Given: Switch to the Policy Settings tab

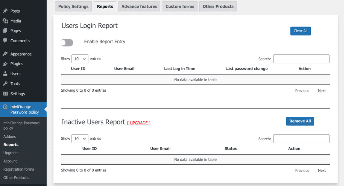Looking at the screenshot, I should [73, 6].
